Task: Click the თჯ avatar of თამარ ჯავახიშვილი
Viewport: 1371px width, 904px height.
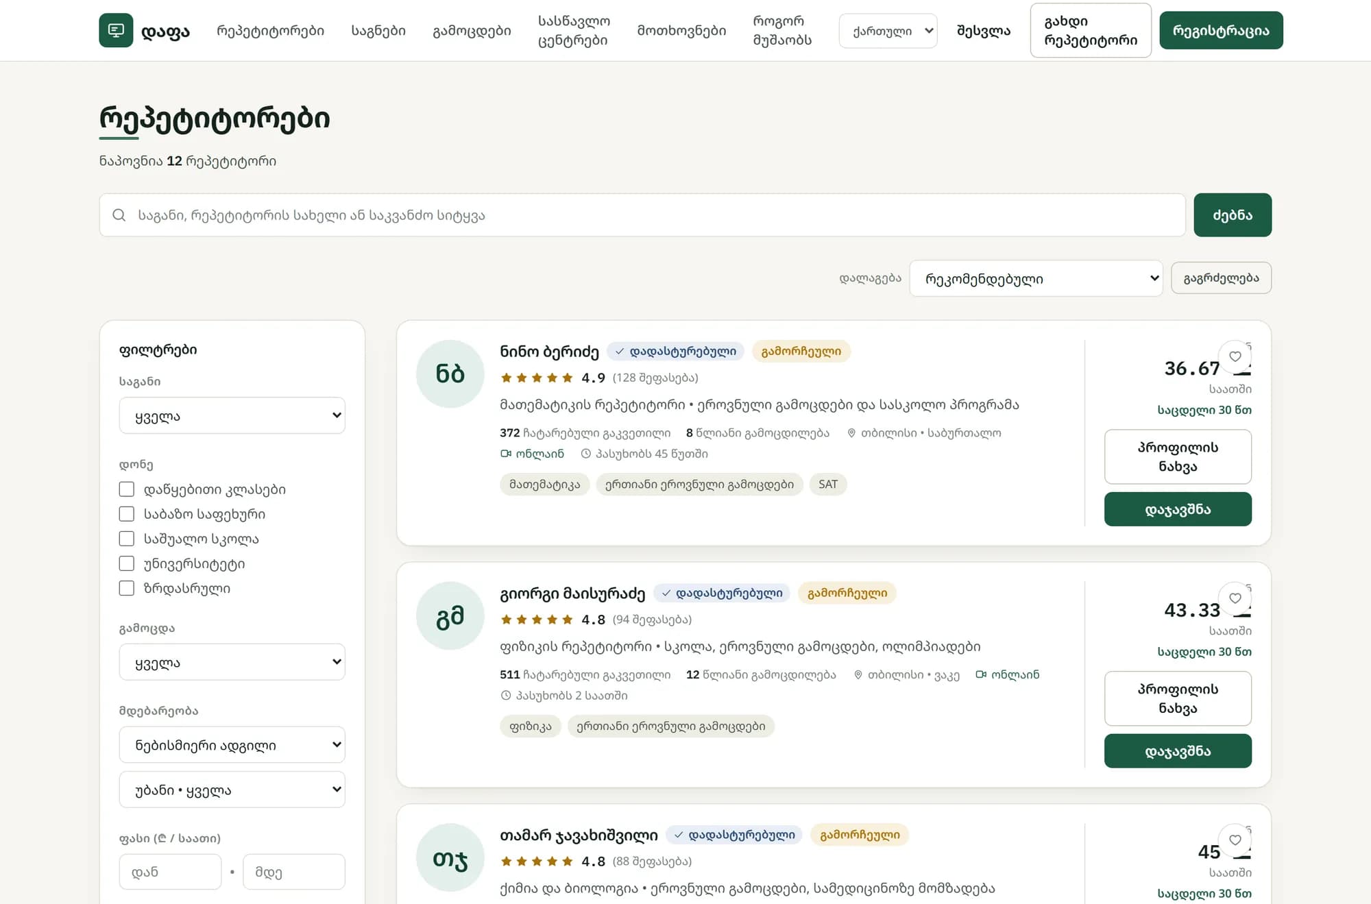Action: [x=450, y=857]
